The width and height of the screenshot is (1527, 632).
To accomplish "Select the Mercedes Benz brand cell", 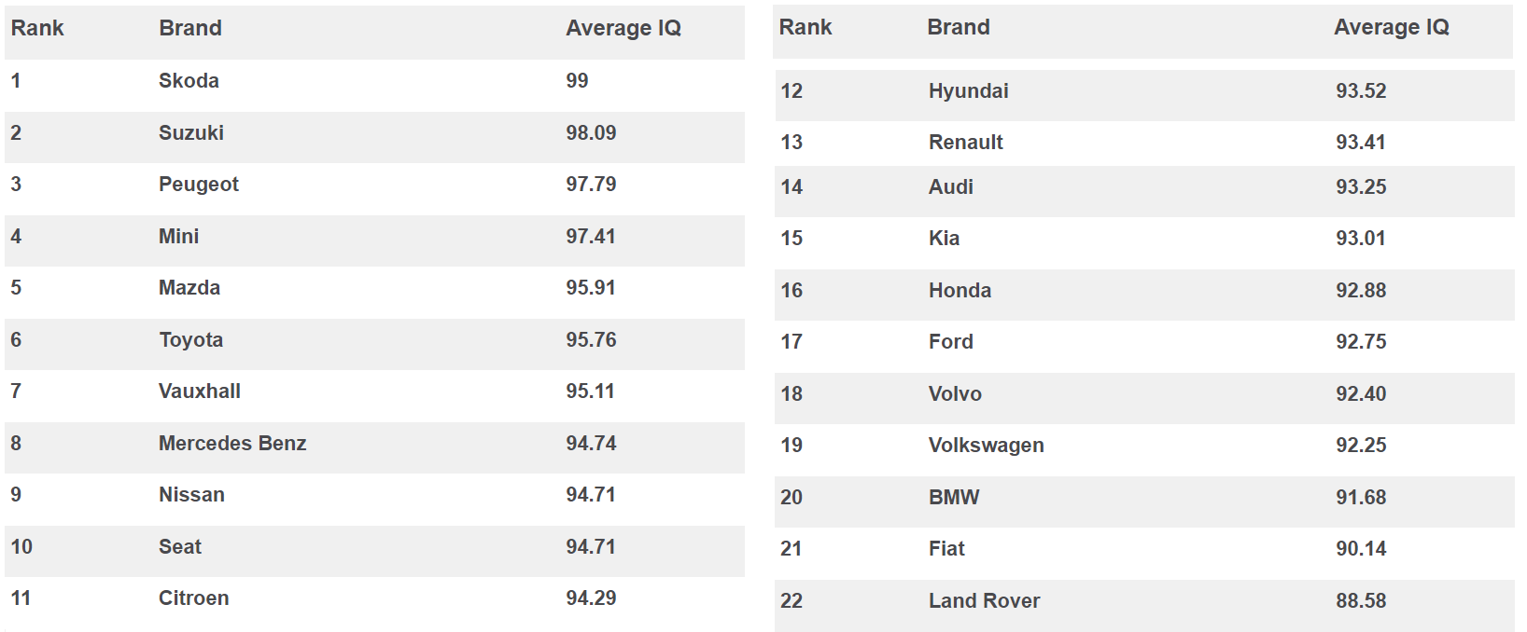I will (232, 444).
